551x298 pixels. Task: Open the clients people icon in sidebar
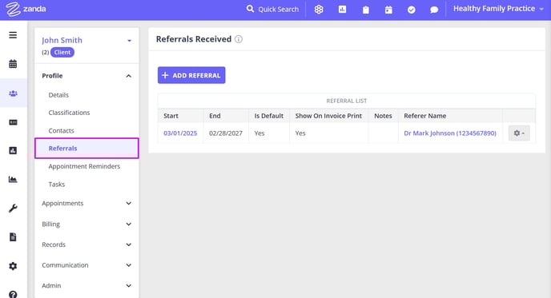(x=13, y=93)
